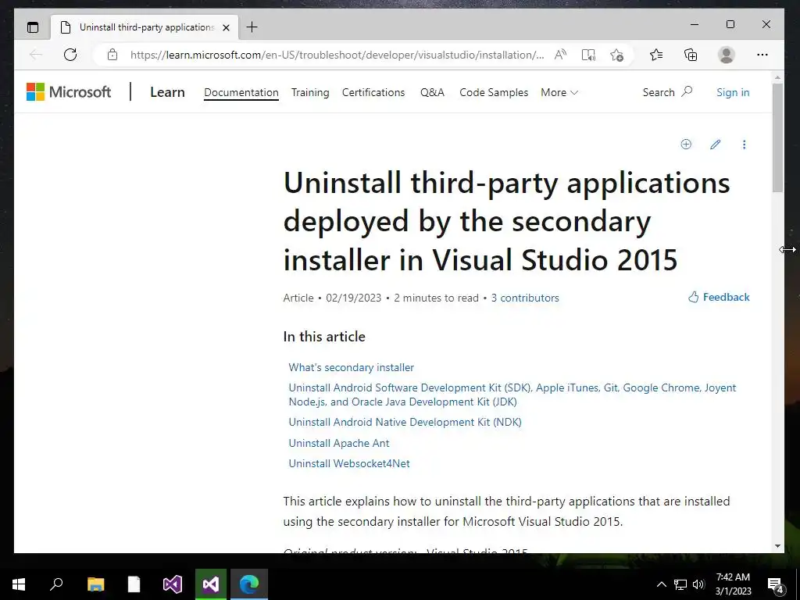800x600 pixels.
Task: Click the page vertical scrollbar thumb
Action: [x=777, y=137]
